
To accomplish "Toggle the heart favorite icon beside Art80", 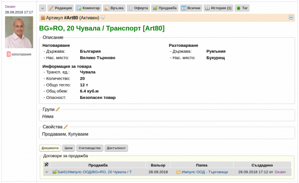I will click(x=103, y=18).
